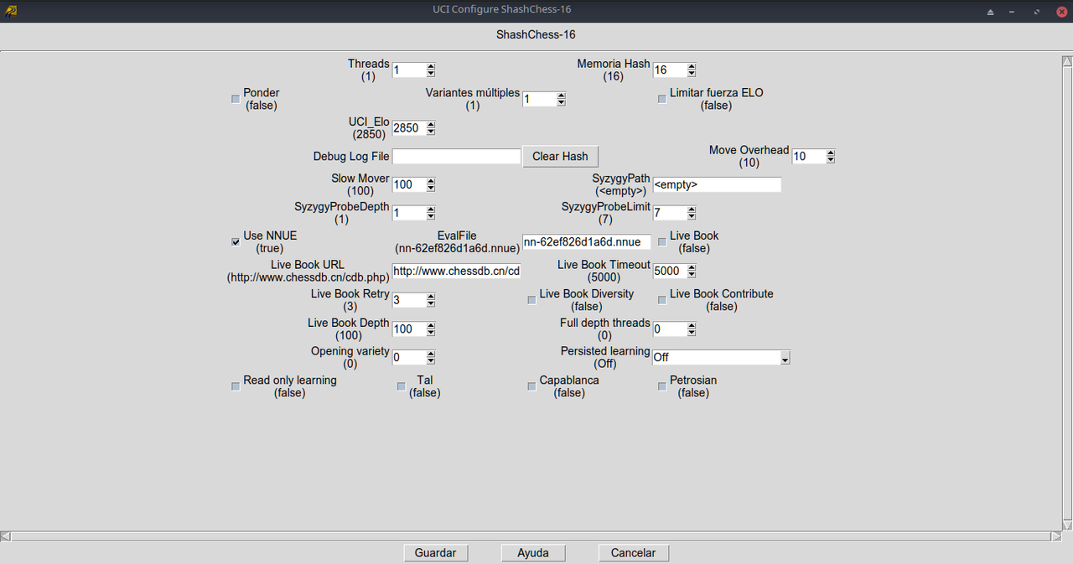Click Cancelar to discard changes
The image size is (1073, 564).
click(x=633, y=553)
